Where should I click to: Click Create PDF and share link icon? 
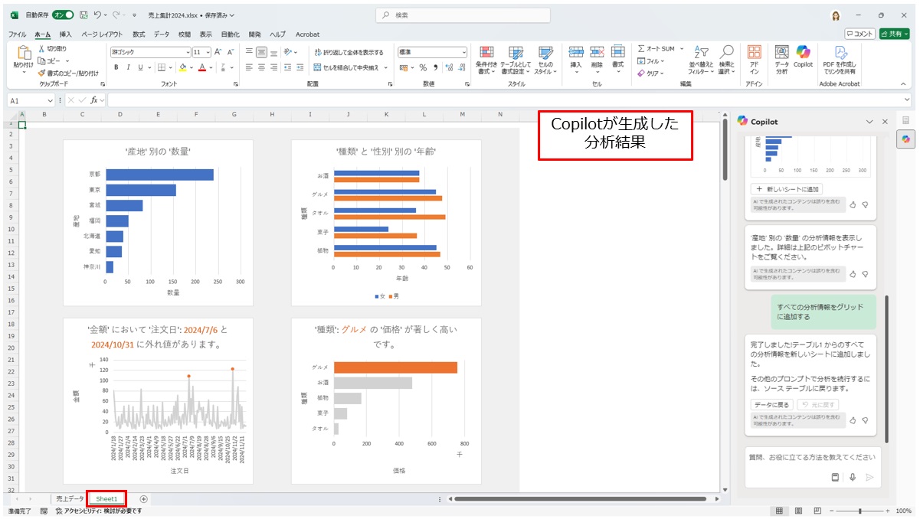point(840,52)
